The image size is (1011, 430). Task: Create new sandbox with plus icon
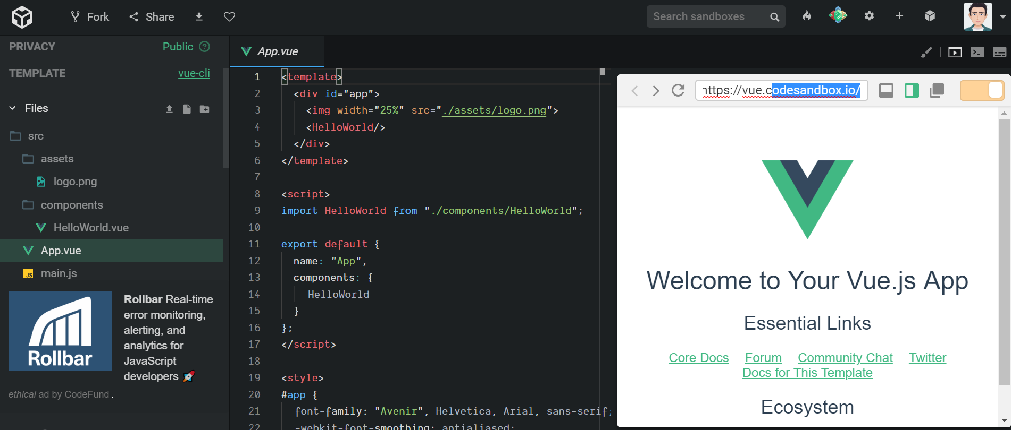[x=899, y=16]
